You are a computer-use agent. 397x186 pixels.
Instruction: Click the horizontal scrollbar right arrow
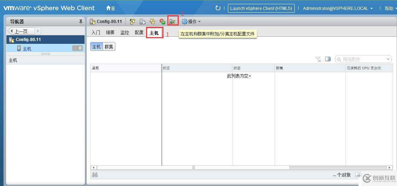(x=390, y=168)
